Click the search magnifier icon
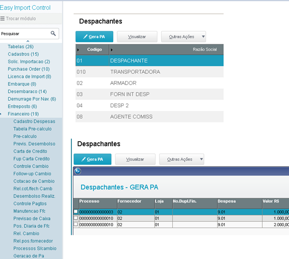 coord(53,33)
